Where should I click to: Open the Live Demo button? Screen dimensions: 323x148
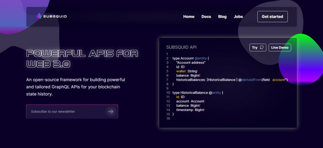click(280, 47)
